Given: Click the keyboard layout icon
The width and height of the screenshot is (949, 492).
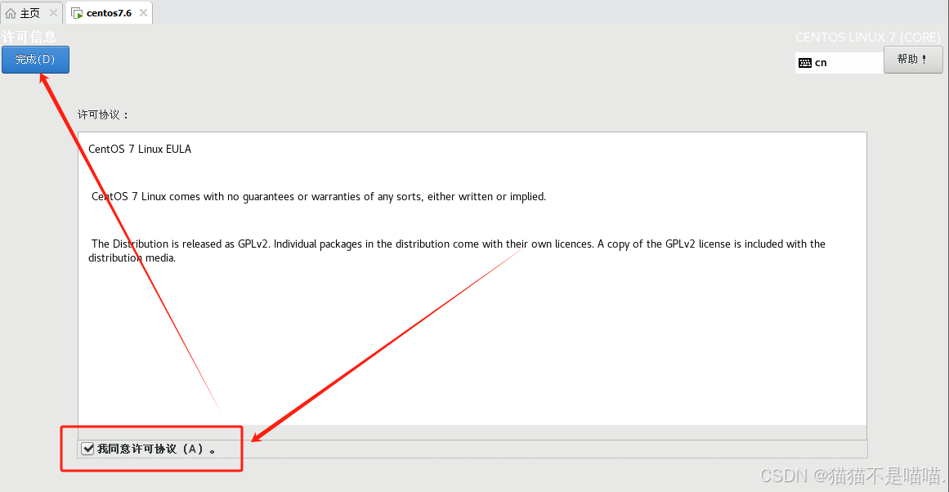Looking at the screenshot, I should click(805, 63).
